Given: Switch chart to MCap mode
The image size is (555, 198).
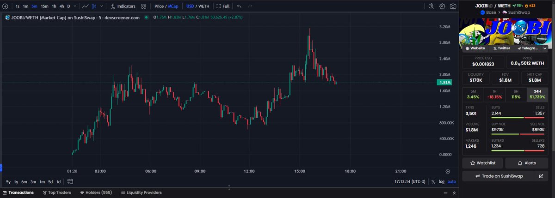Looking at the screenshot, I should 173,6.
